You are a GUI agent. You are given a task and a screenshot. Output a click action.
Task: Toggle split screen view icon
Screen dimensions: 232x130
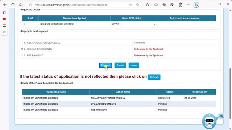click(156, 5)
